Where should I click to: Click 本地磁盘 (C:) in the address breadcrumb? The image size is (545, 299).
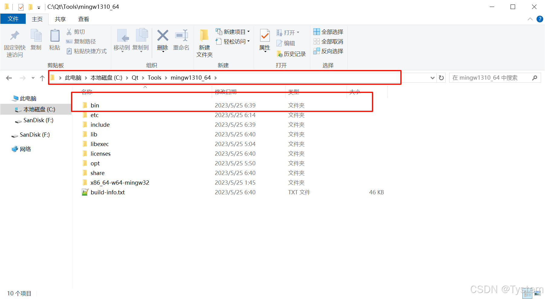click(106, 78)
